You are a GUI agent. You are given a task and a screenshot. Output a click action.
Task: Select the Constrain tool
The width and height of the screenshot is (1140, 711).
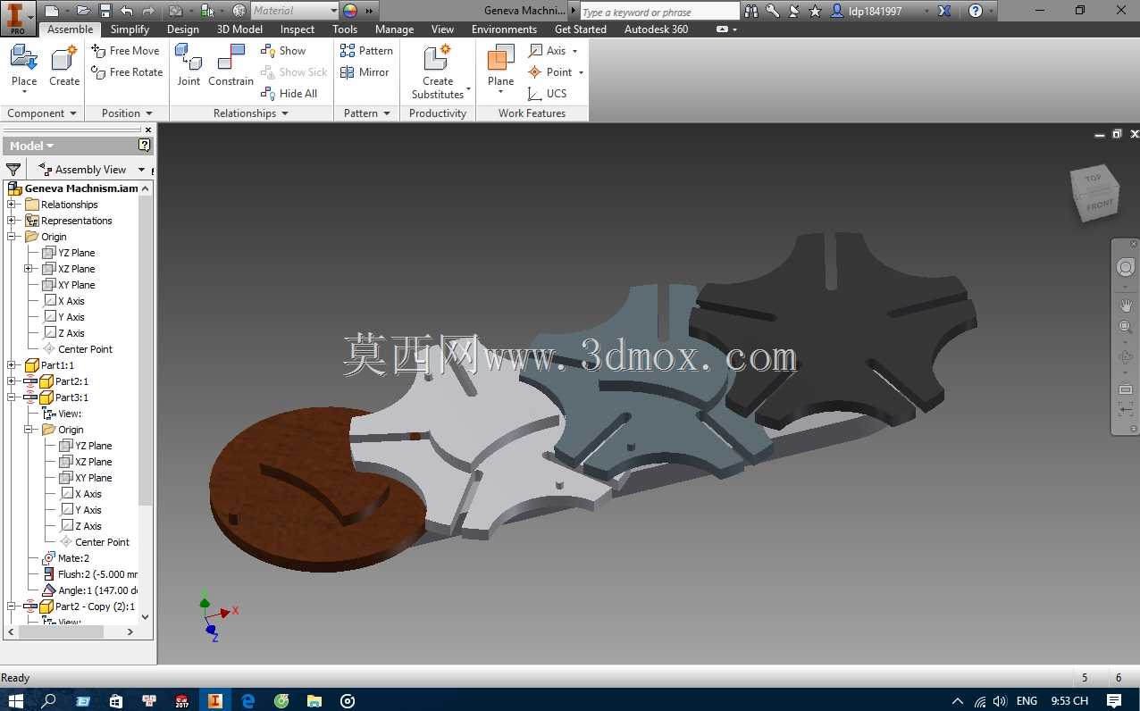(231, 65)
